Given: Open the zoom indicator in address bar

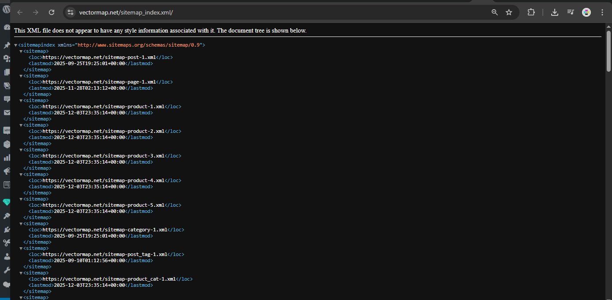Looking at the screenshot, I should click(495, 12).
